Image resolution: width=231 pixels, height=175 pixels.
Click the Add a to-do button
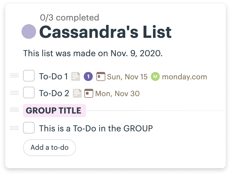point(49,147)
